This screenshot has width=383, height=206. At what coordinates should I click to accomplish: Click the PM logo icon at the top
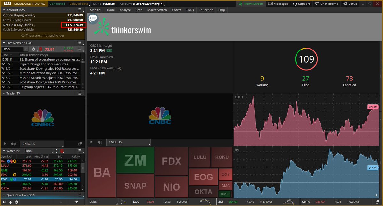[x=7, y=4]
